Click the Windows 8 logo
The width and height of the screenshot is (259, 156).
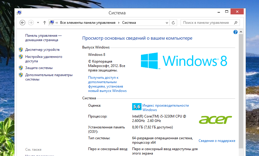184,61
